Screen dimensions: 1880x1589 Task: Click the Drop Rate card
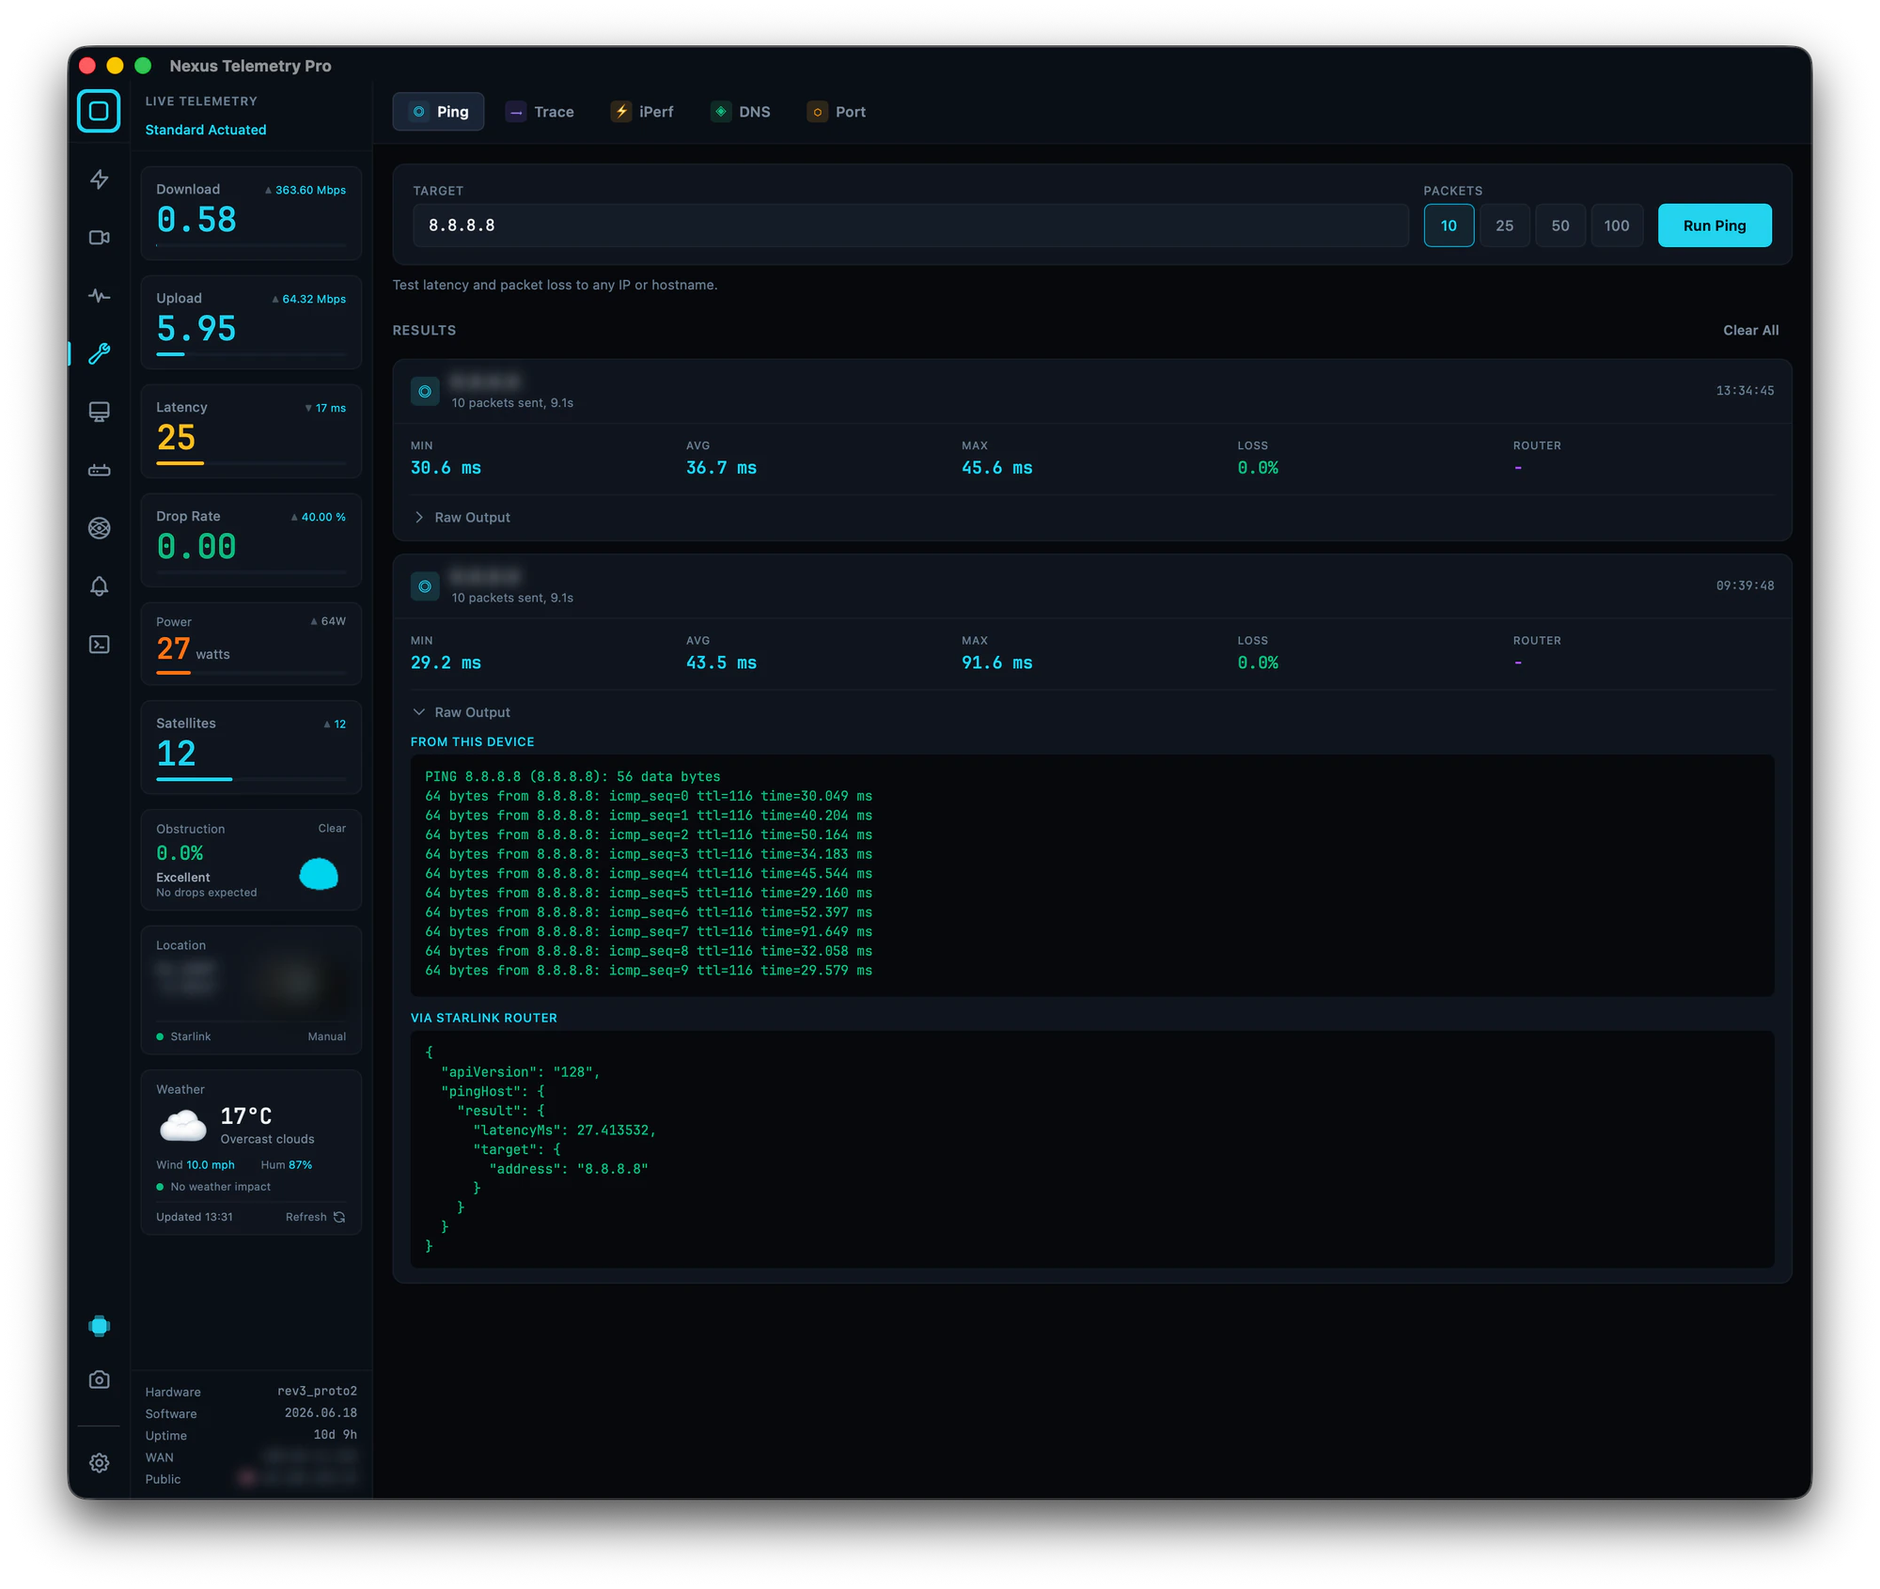(x=251, y=540)
